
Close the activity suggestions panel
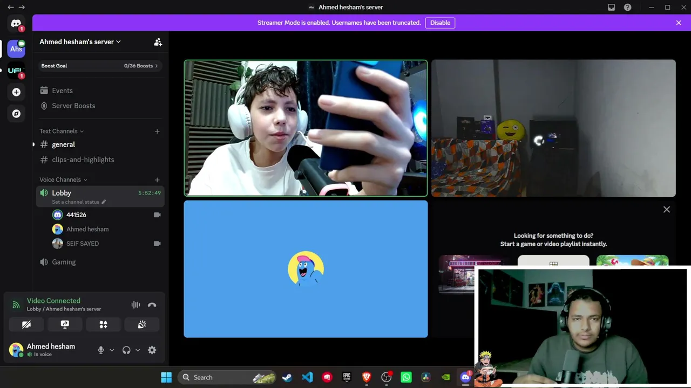click(x=667, y=210)
